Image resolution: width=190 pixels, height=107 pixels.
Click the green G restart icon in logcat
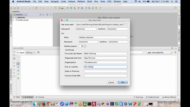coord(18,78)
